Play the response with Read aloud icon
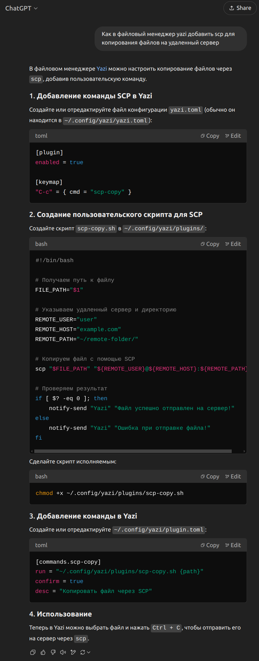 63,652
